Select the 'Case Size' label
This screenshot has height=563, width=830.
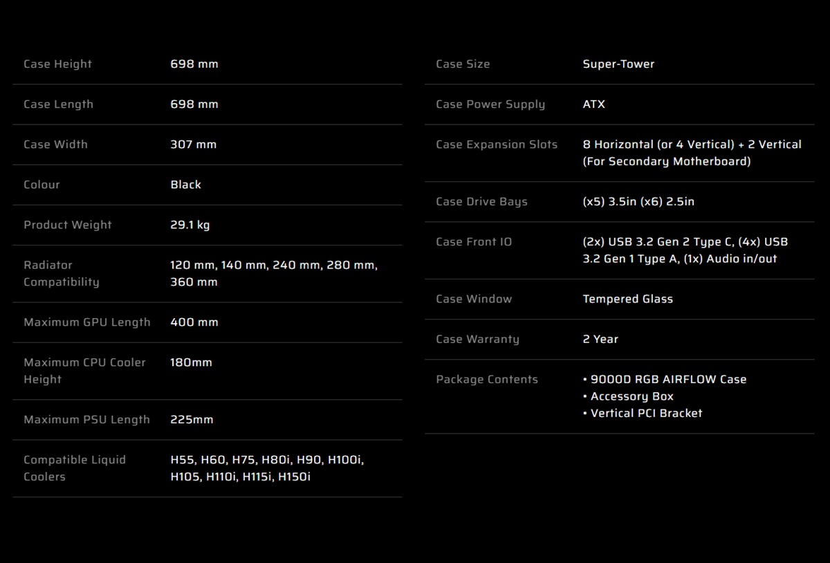coord(463,64)
